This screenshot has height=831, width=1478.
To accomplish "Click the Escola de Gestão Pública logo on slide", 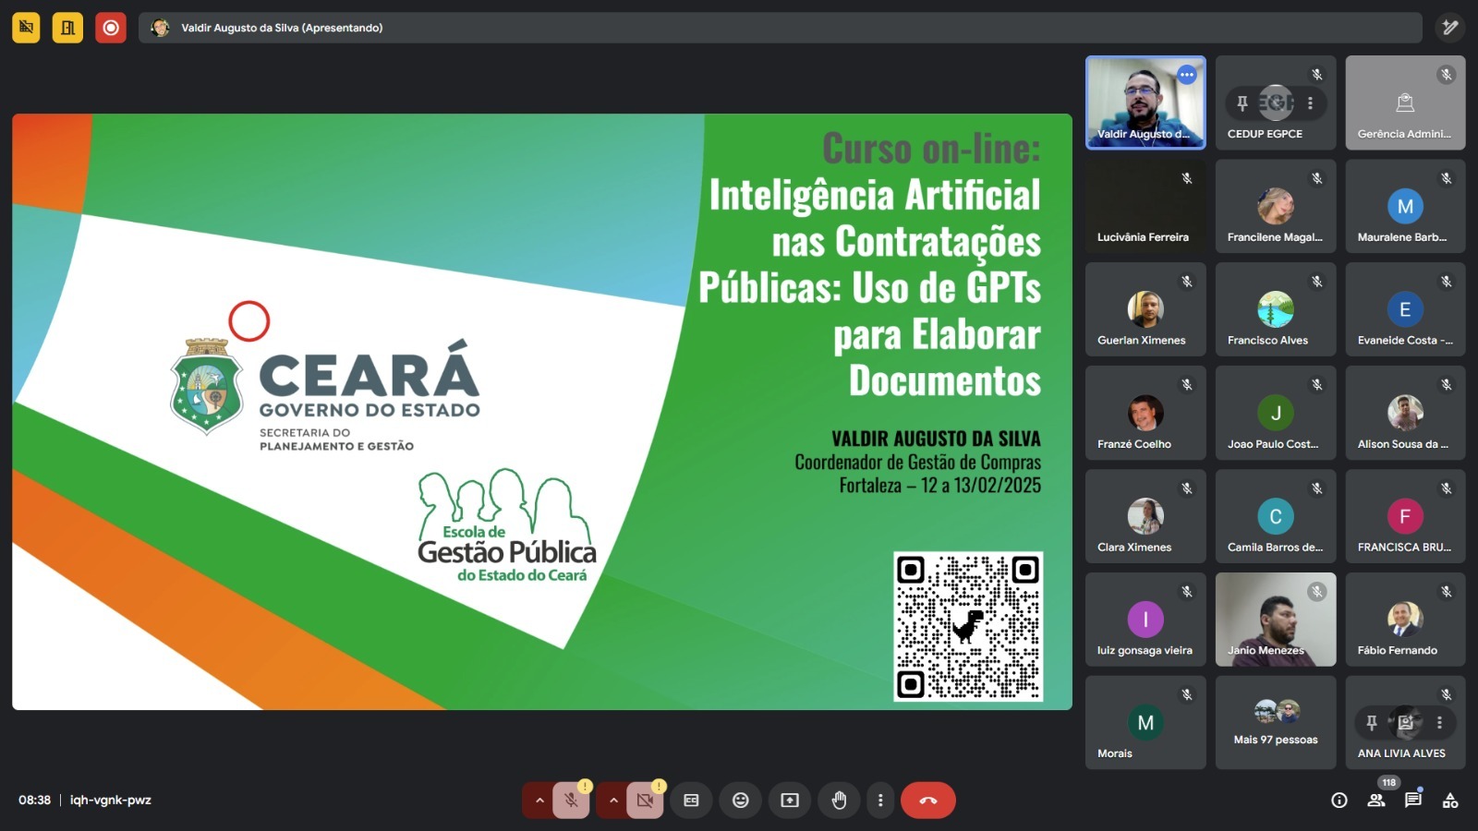I will coord(507,526).
